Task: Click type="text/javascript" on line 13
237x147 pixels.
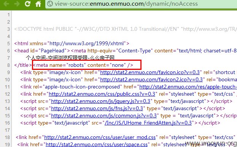Action: 180,101
